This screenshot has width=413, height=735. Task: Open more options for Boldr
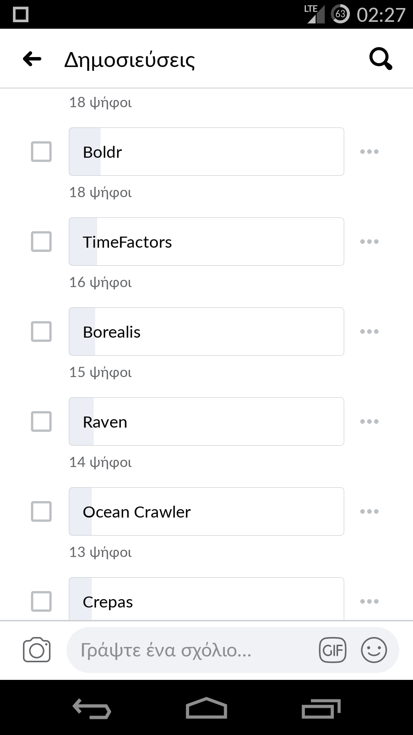click(369, 152)
